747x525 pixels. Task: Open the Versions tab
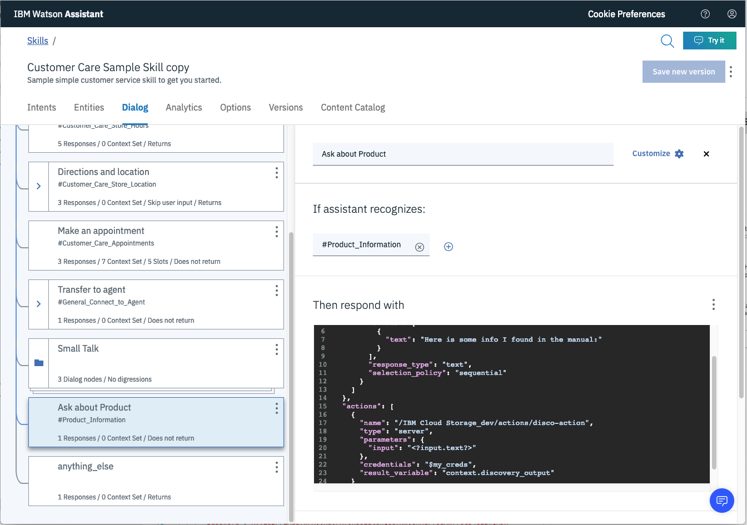tap(286, 107)
